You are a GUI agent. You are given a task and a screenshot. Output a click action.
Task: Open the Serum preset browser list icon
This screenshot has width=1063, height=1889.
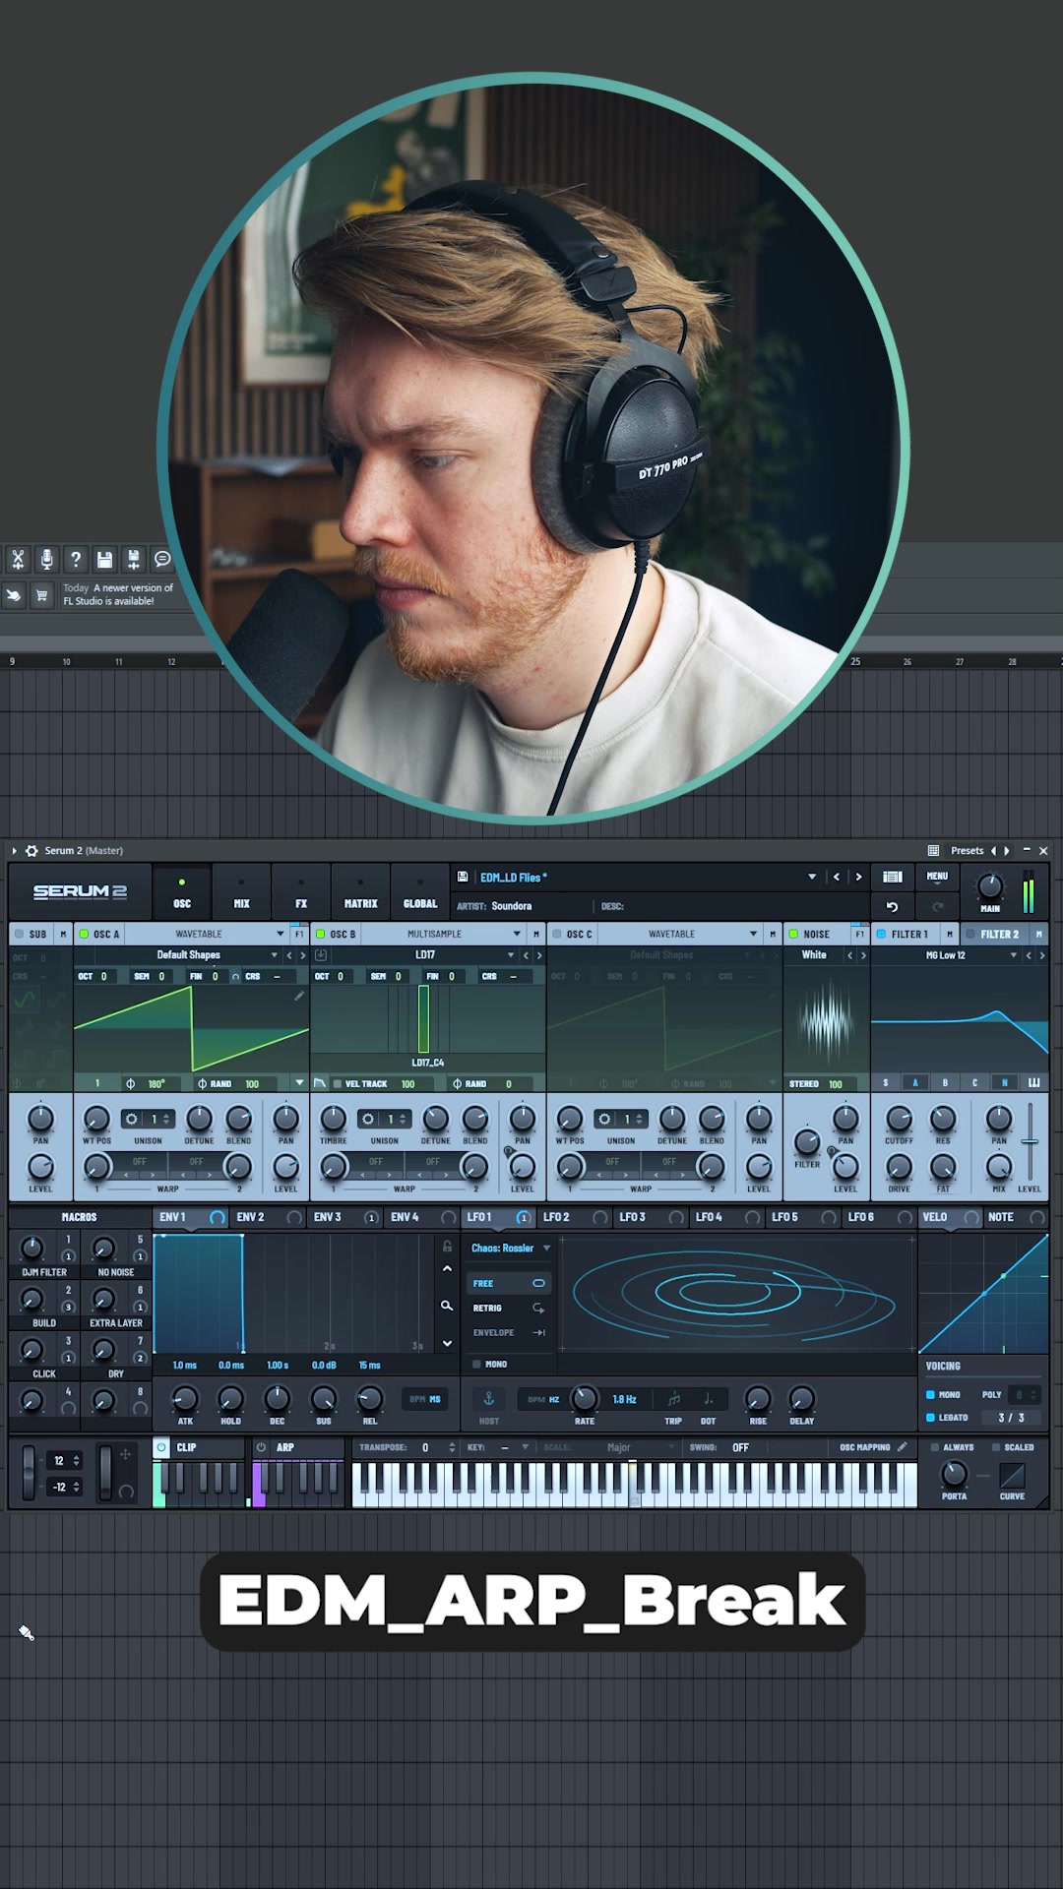(893, 877)
